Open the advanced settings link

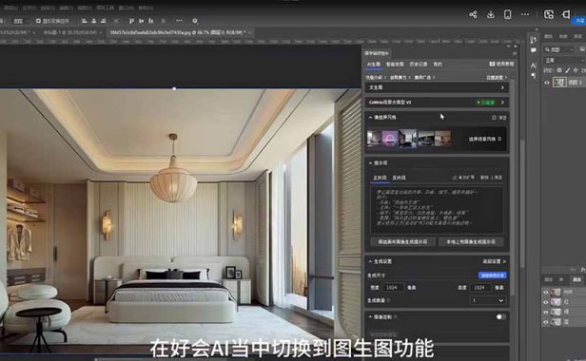click(x=494, y=261)
